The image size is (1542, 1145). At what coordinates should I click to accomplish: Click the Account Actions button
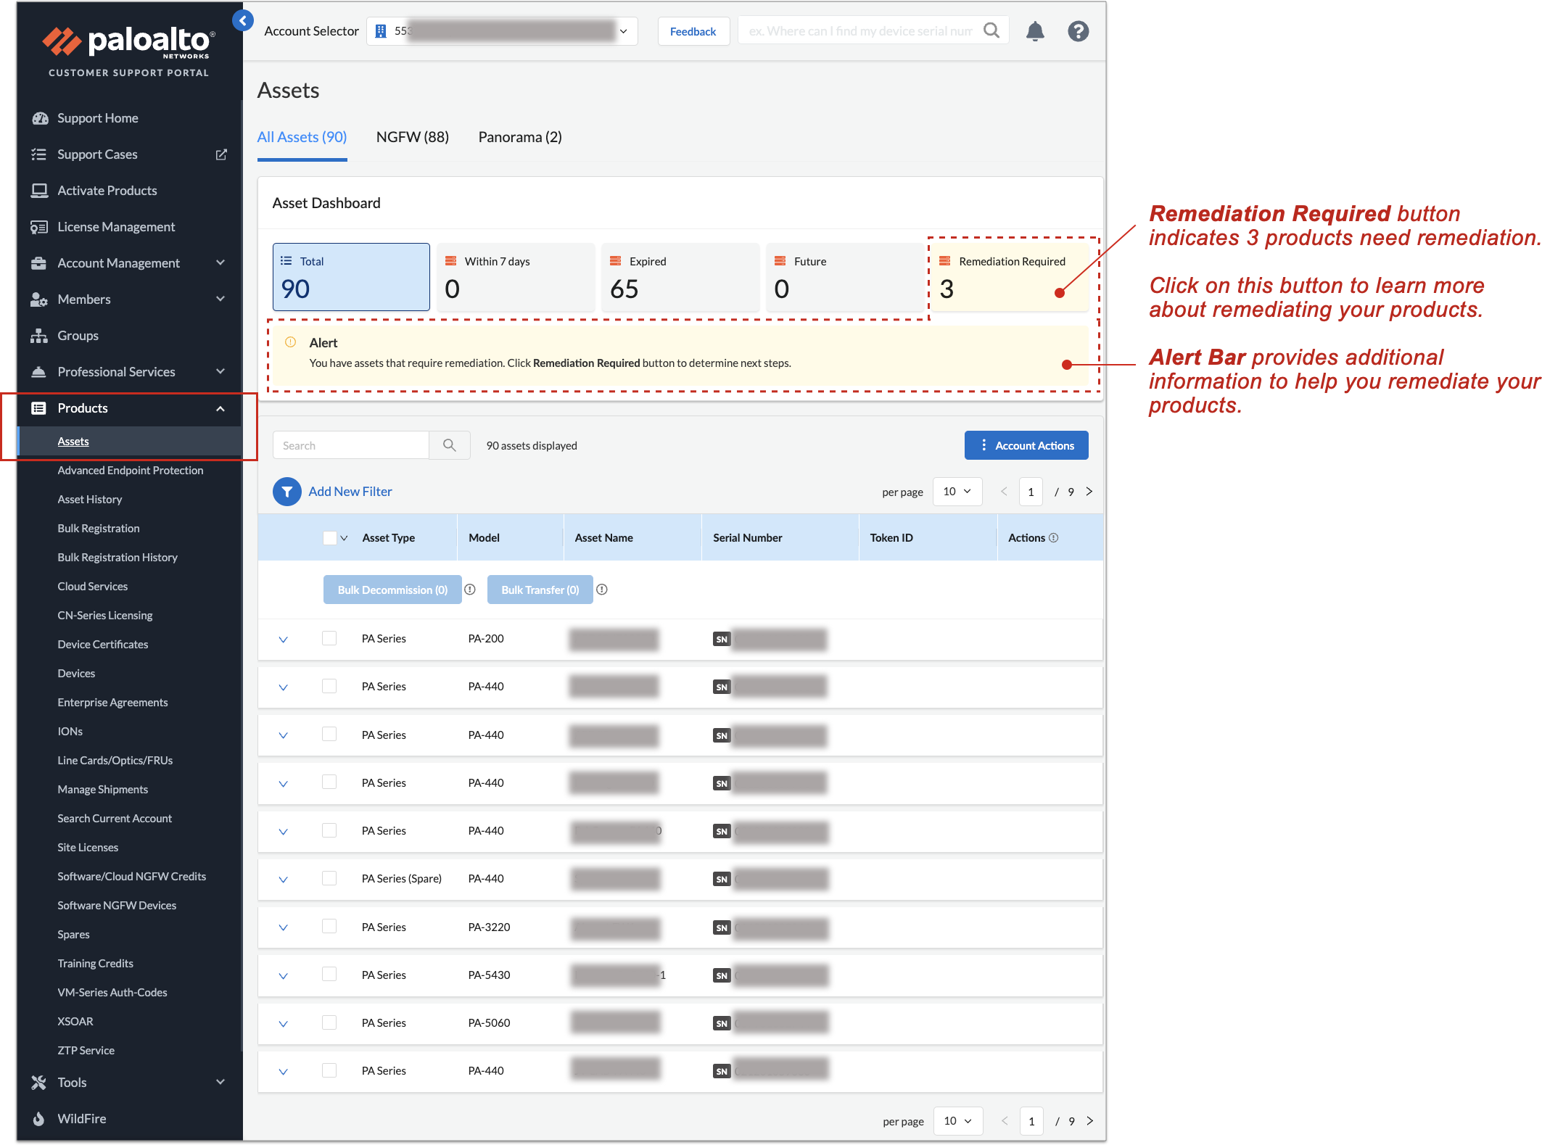[1026, 445]
